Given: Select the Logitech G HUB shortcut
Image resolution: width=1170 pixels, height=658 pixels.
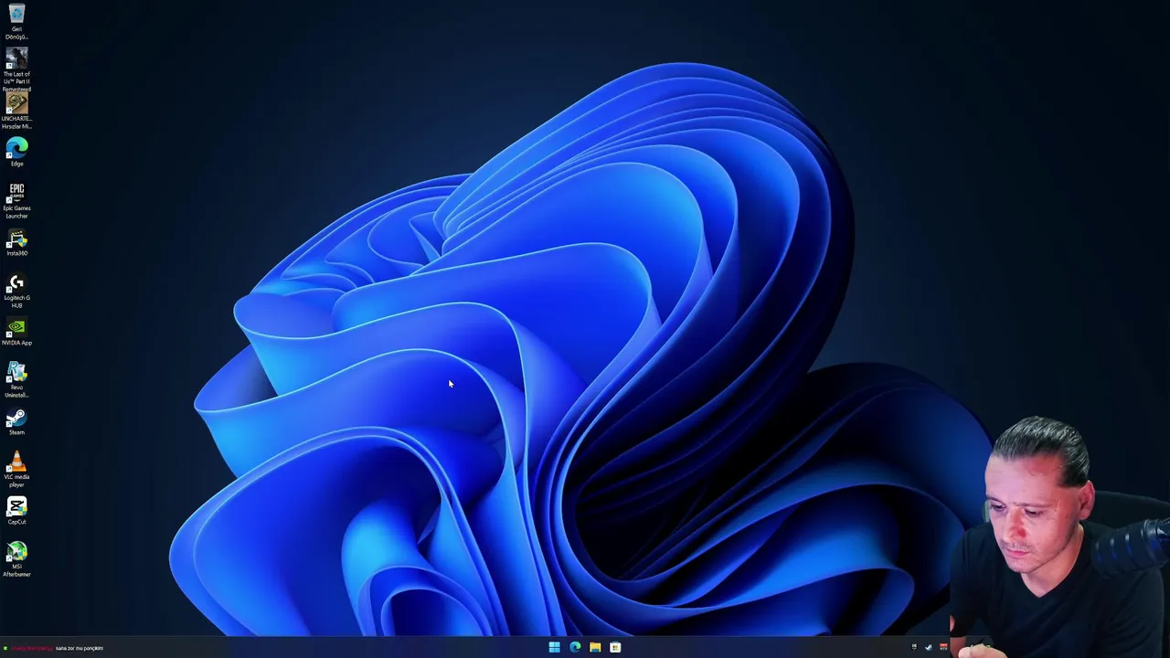Looking at the screenshot, I should pos(16,292).
